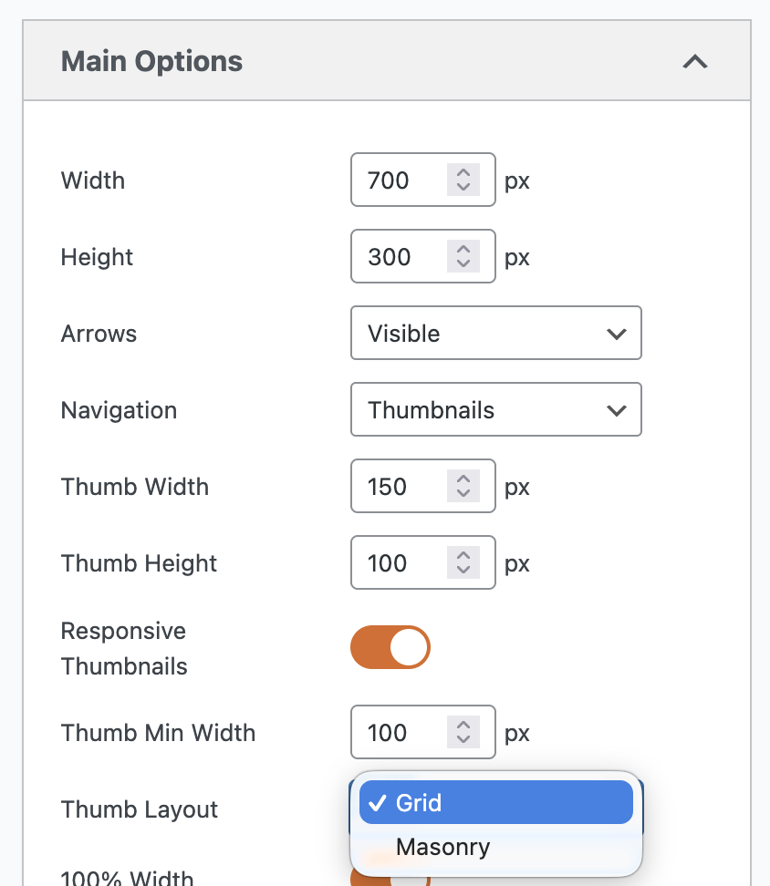The height and width of the screenshot is (886, 770).
Task: Collapse the Main Options panel chevron
Action: (x=695, y=62)
